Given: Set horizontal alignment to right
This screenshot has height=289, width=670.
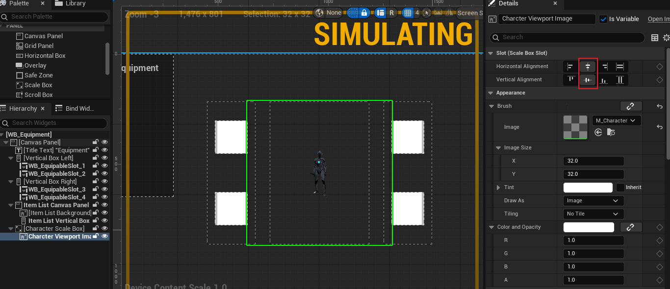Looking at the screenshot, I should click(x=604, y=67).
